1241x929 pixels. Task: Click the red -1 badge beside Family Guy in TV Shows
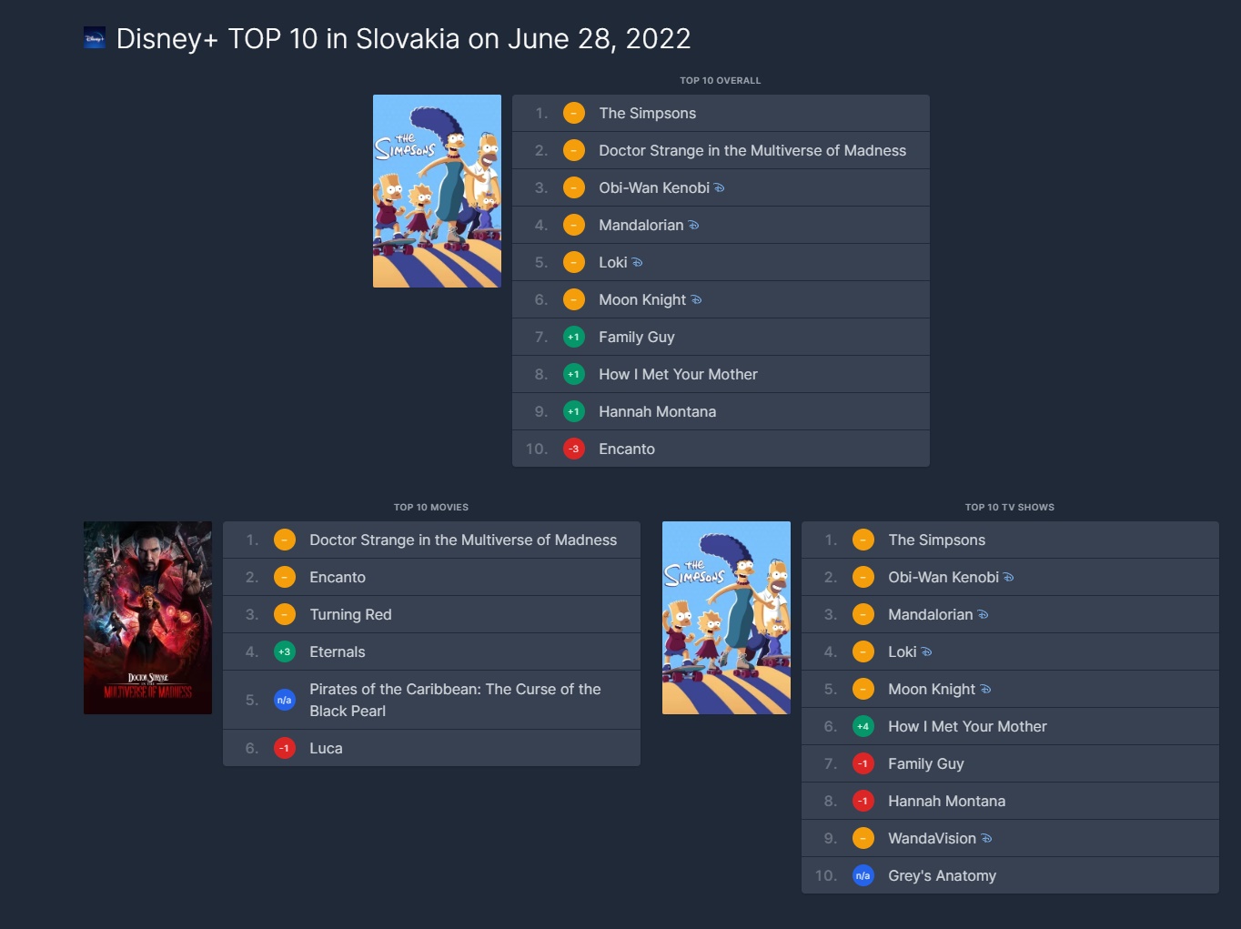click(863, 763)
